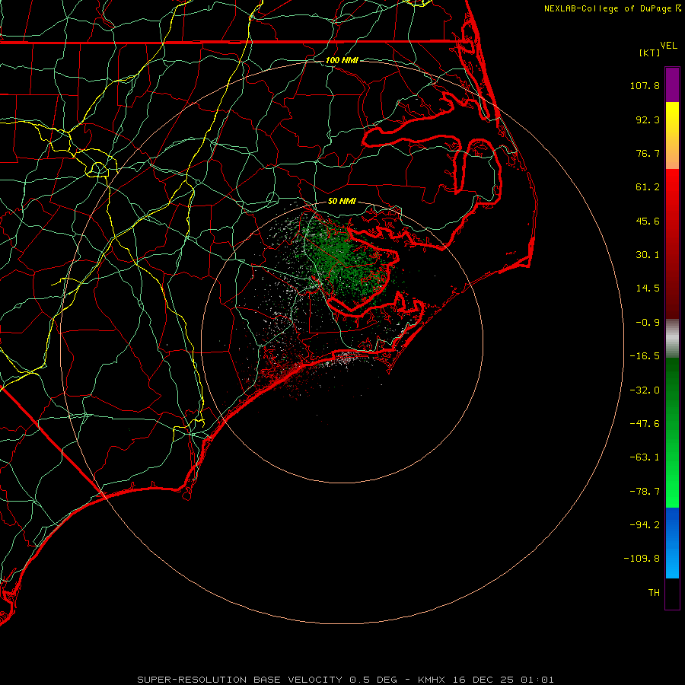
Task: Click the -94.2 legend value
Action: (645, 524)
